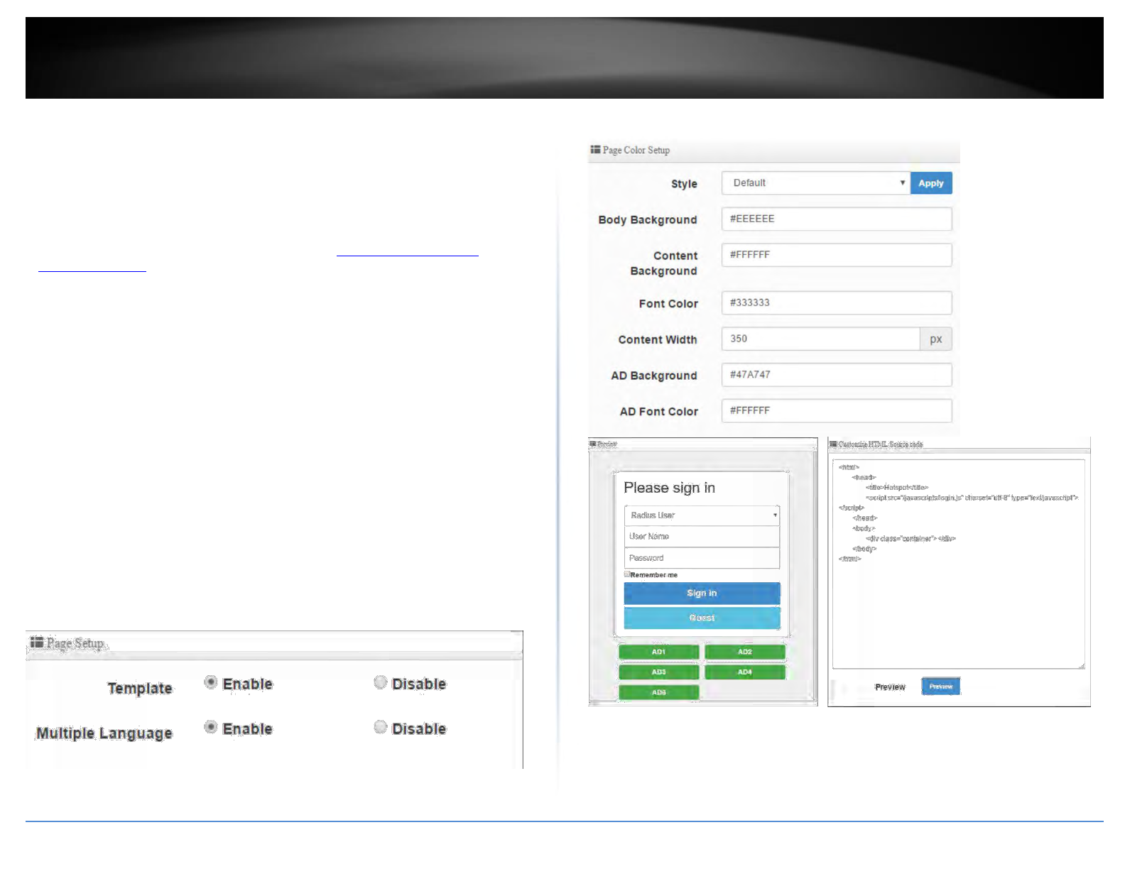Click inside the HTML source code text area

pyautogui.click(x=959, y=564)
